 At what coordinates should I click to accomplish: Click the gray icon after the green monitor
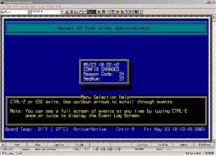(x=108, y=12)
